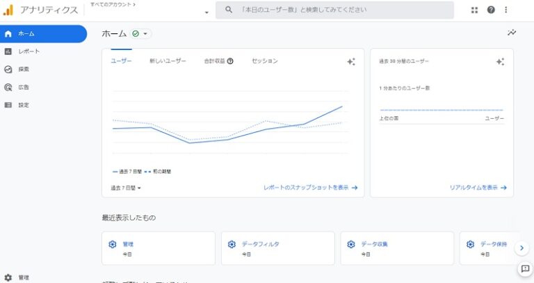Open the feedback icon at bottom right
The height and width of the screenshot is (283, 534).
click(525, 268)
